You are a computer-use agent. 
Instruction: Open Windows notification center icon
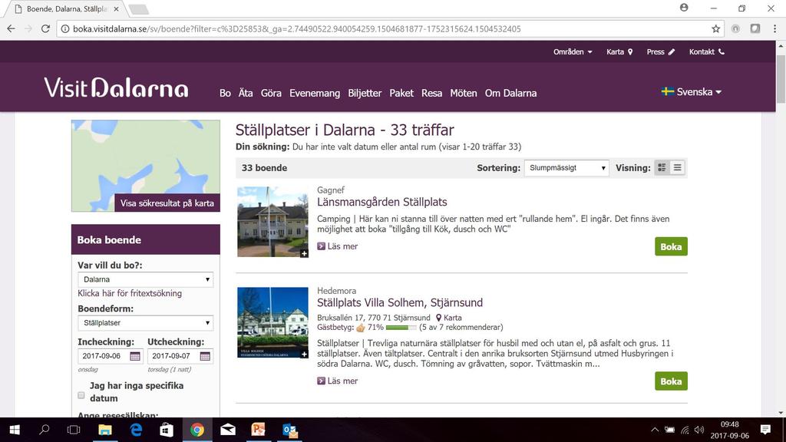pos(765,430)
